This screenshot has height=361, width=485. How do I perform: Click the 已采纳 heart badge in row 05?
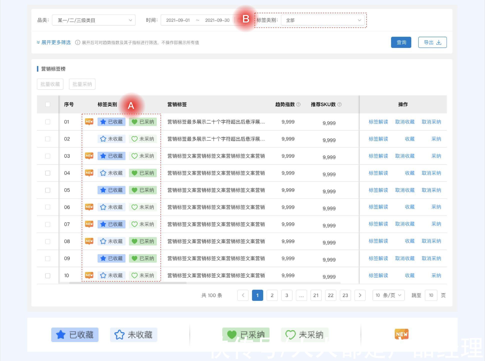(x=143, y=190)
